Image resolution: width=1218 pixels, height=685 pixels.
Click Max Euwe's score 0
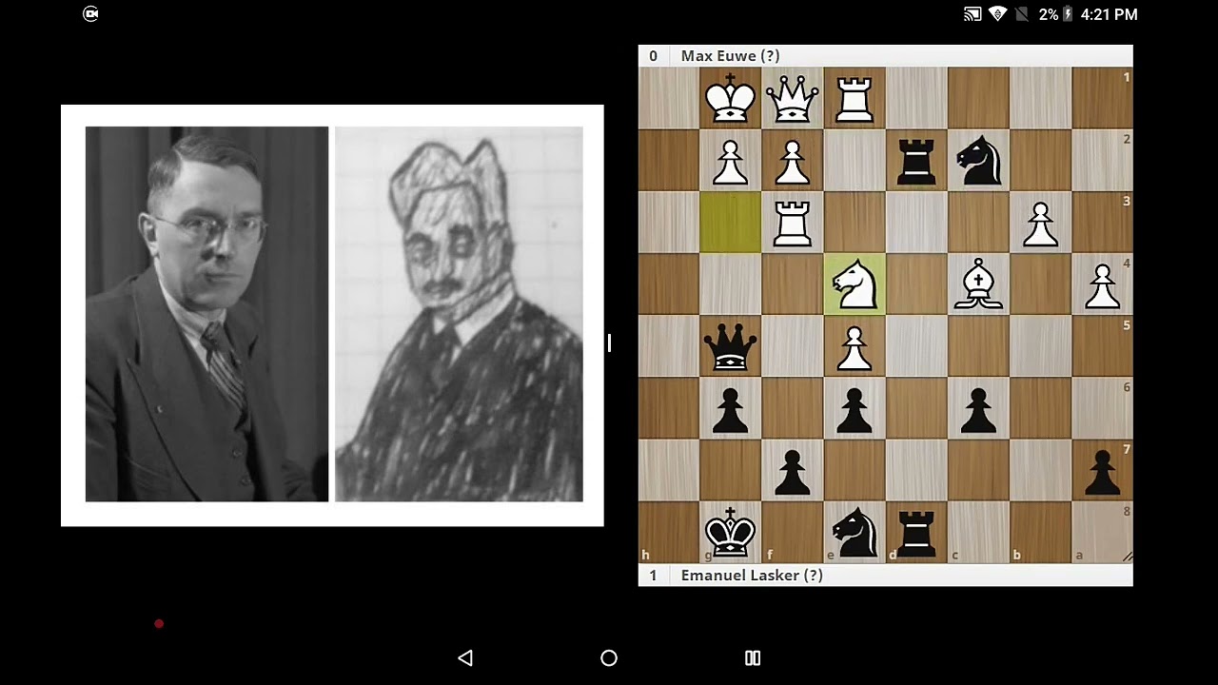[x=653, y=56]
